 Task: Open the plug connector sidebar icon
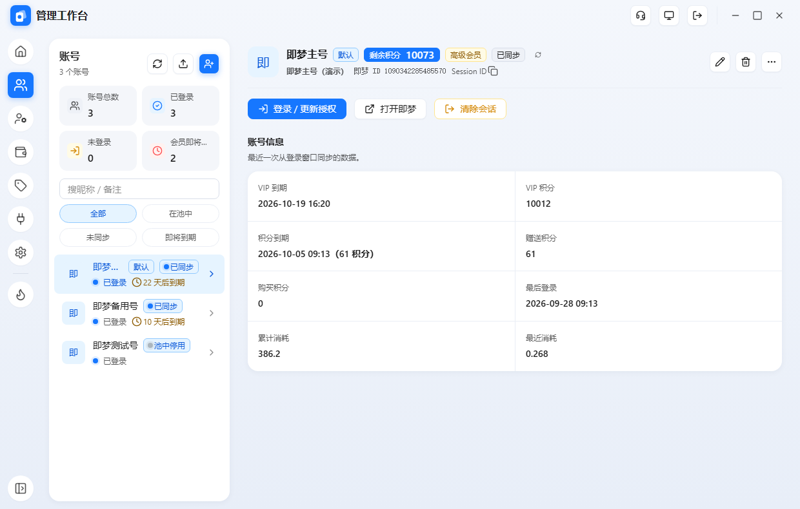coord(21,219)
